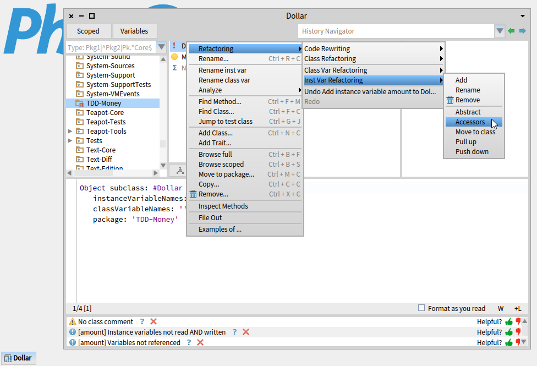Image resolution: width=537 pixels, height=366 pixels.
Task: Click the green back navigation arrow
Action: (511, 31)
